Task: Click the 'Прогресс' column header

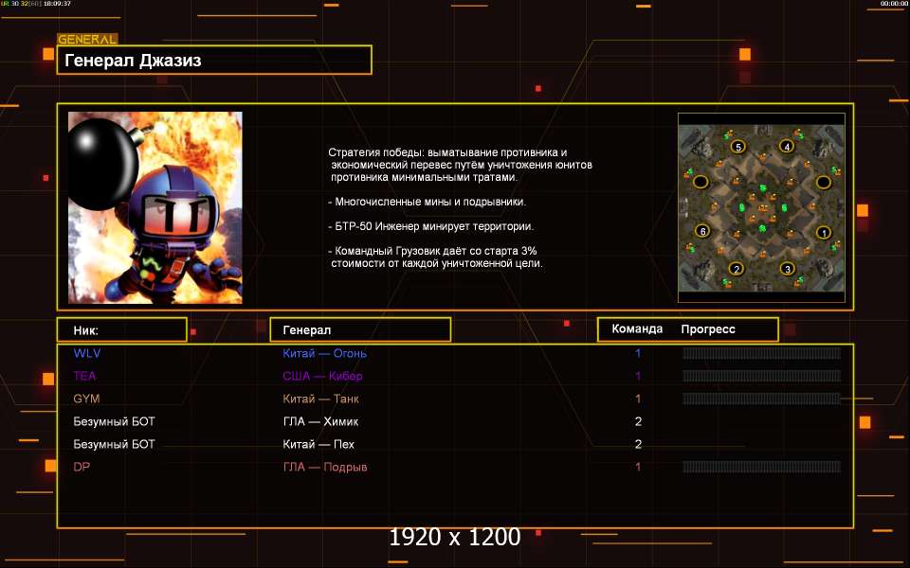Action: click(708, 329)
